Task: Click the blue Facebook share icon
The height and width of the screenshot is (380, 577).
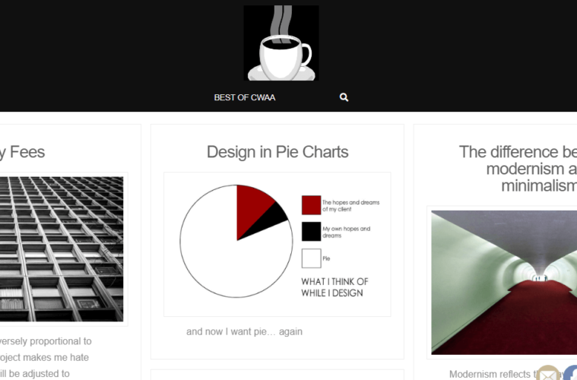Action: point(570,374)
